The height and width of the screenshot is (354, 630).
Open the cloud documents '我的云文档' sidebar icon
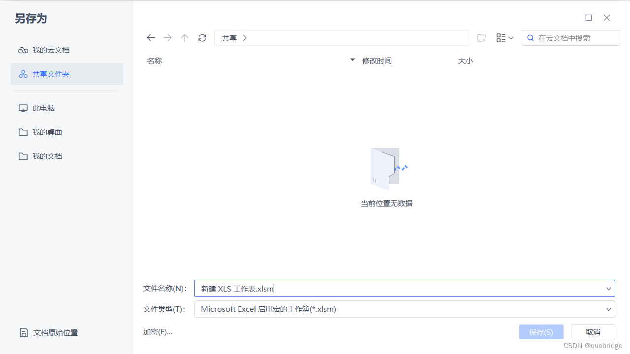[x=23, y=50]
